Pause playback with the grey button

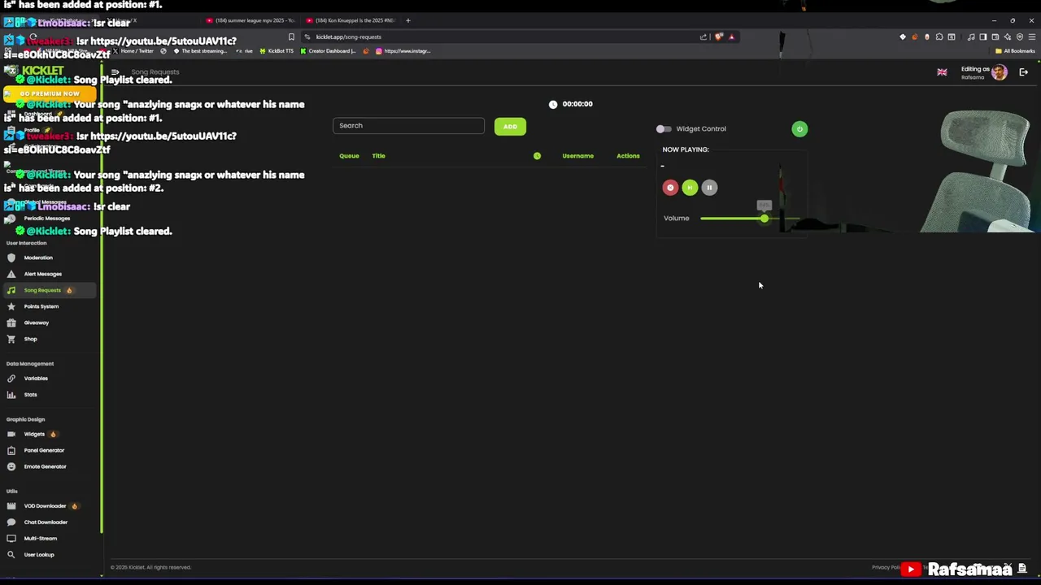pos(709,188)
